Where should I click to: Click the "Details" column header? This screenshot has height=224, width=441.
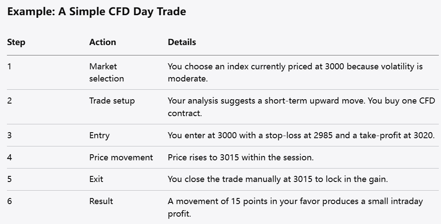182,42
